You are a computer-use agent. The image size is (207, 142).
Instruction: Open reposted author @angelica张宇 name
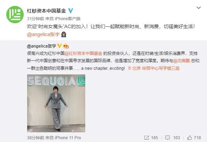click(41, 46)
